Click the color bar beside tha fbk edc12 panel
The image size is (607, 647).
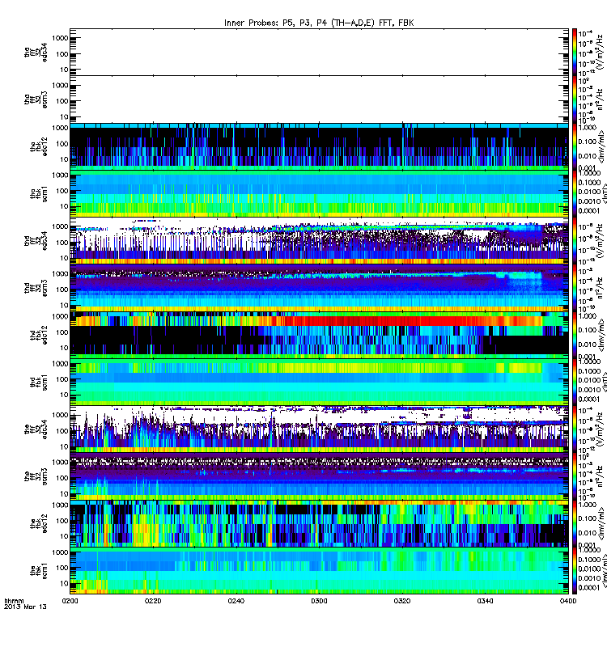575,146
